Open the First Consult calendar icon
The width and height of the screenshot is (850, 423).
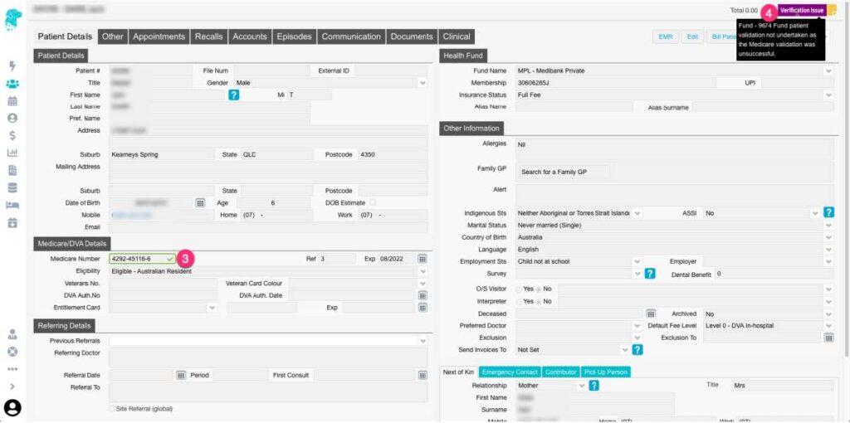(x=423, y=375)
